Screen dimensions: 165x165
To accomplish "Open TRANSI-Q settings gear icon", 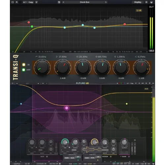I will tap(146, 2).
